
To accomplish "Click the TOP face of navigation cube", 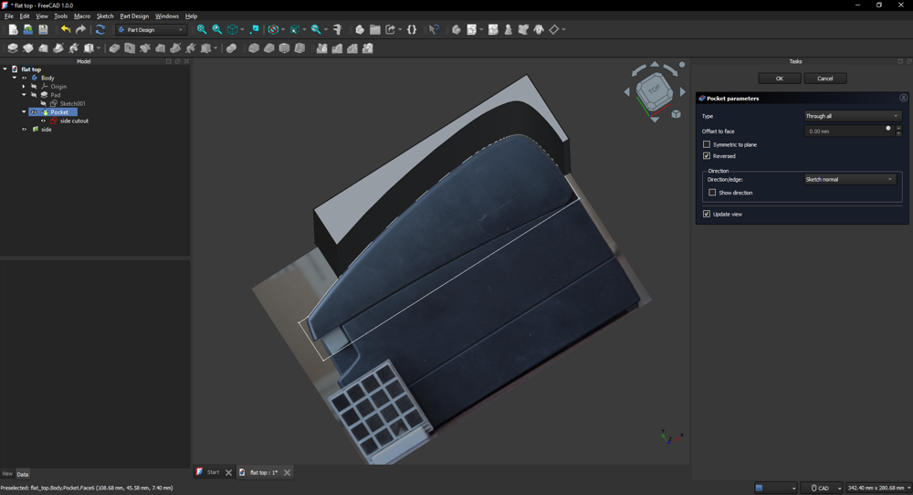I will (x=655, y=90).
